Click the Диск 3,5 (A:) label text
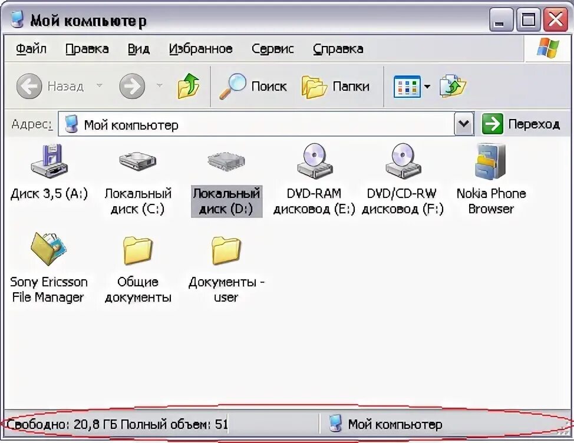This screenshot has height=443, width=574. coord(49,193)
